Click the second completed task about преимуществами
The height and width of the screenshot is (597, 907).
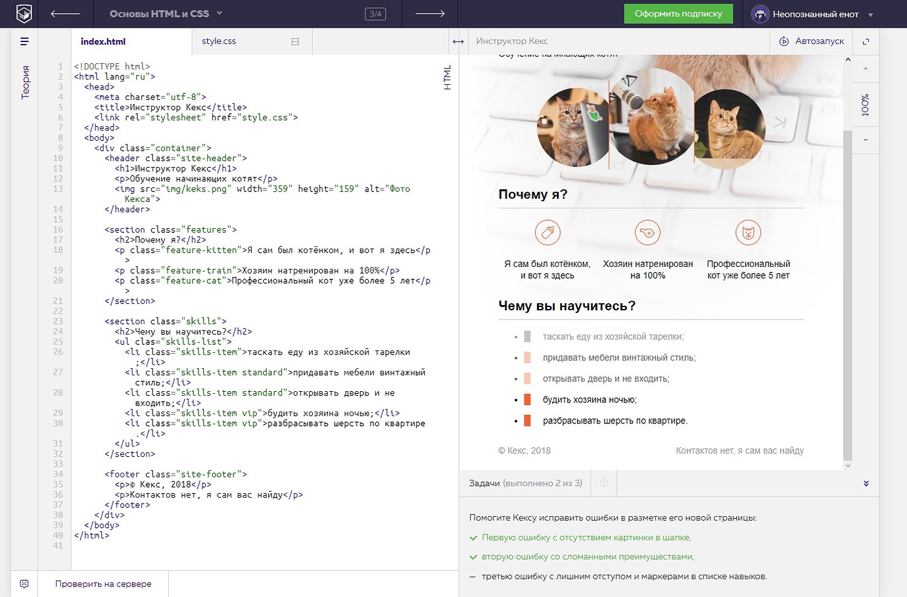point(588,557)
